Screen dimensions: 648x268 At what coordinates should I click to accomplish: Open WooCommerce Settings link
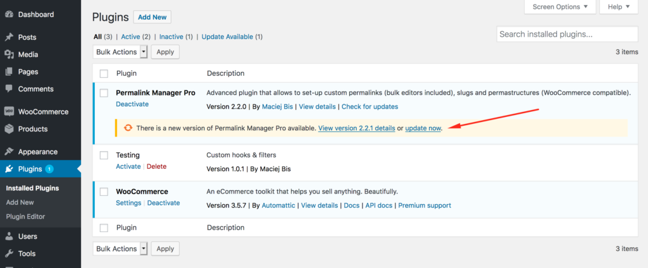pyautogui.click(x=128, y=203)
